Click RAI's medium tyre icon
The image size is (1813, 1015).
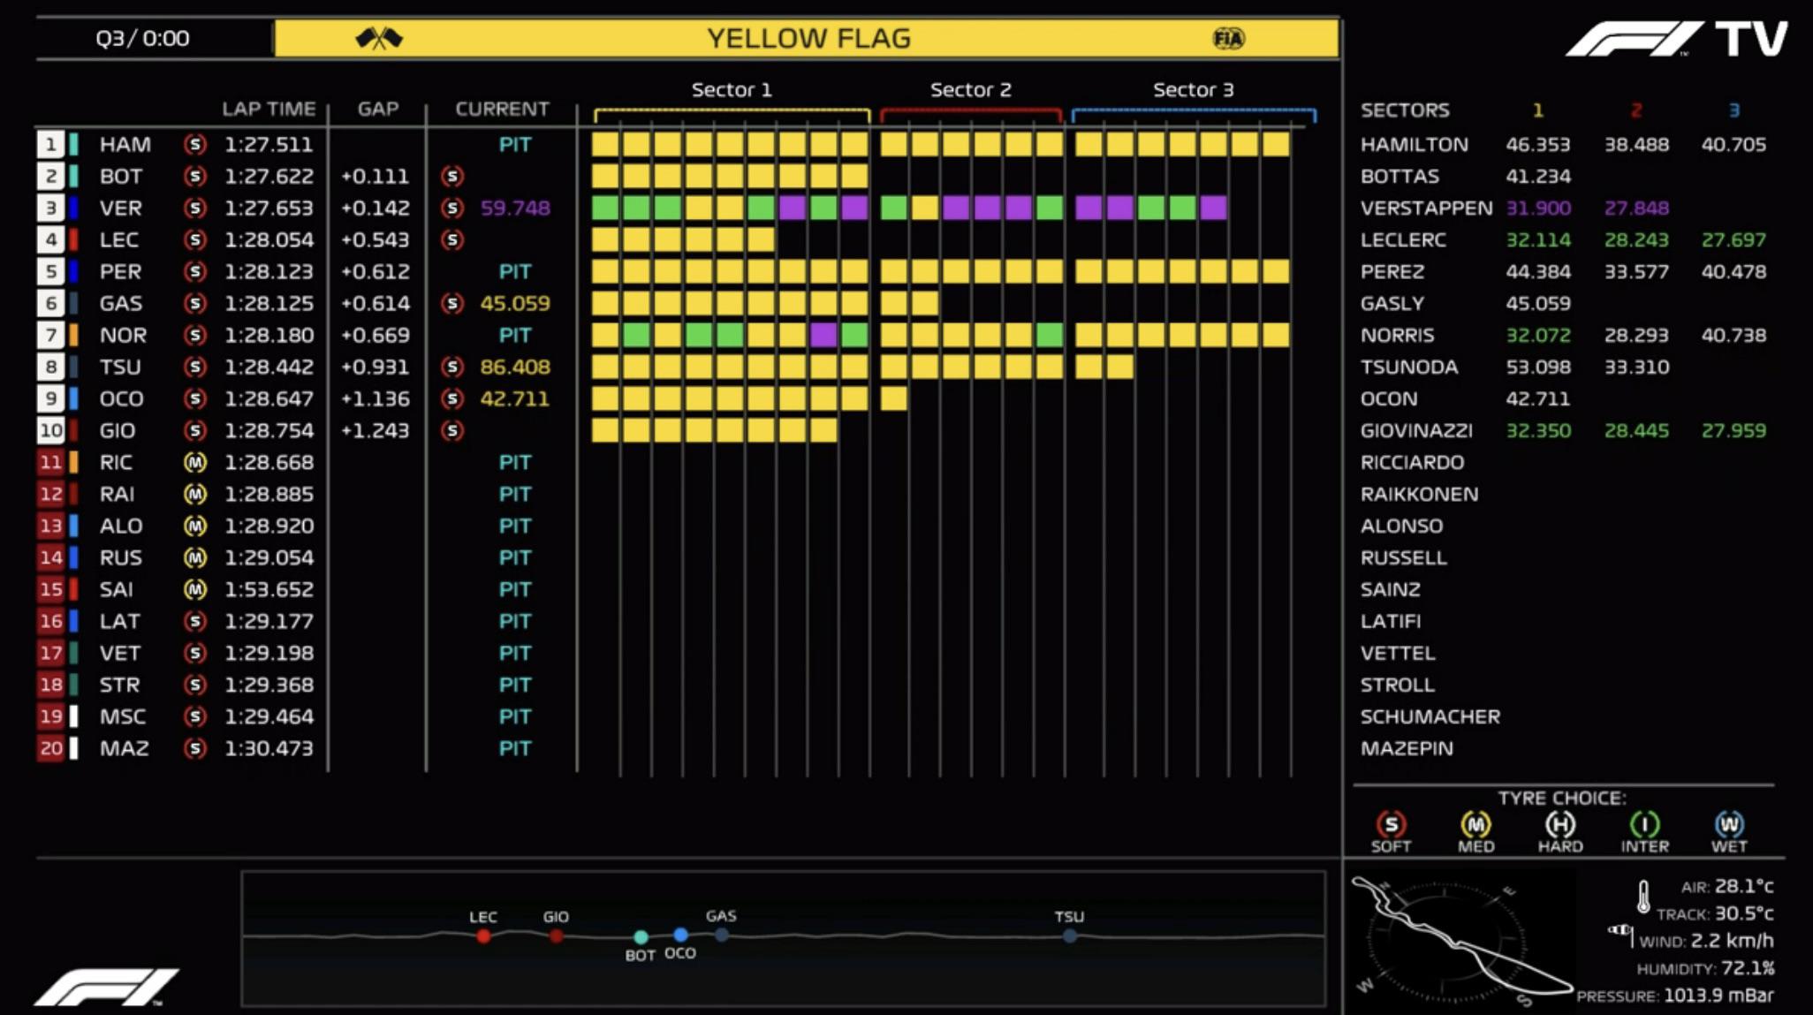[194, 494]
